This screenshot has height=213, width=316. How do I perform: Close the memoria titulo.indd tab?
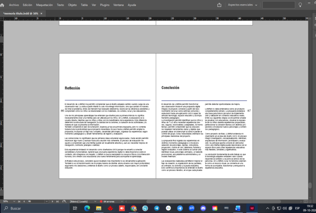click(41, 13)
